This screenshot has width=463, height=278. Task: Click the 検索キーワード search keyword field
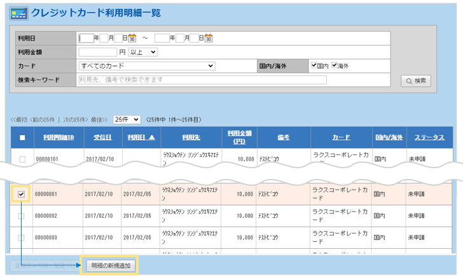point(201,80)
